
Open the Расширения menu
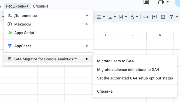pyautogui.click(x=17, y=6)
